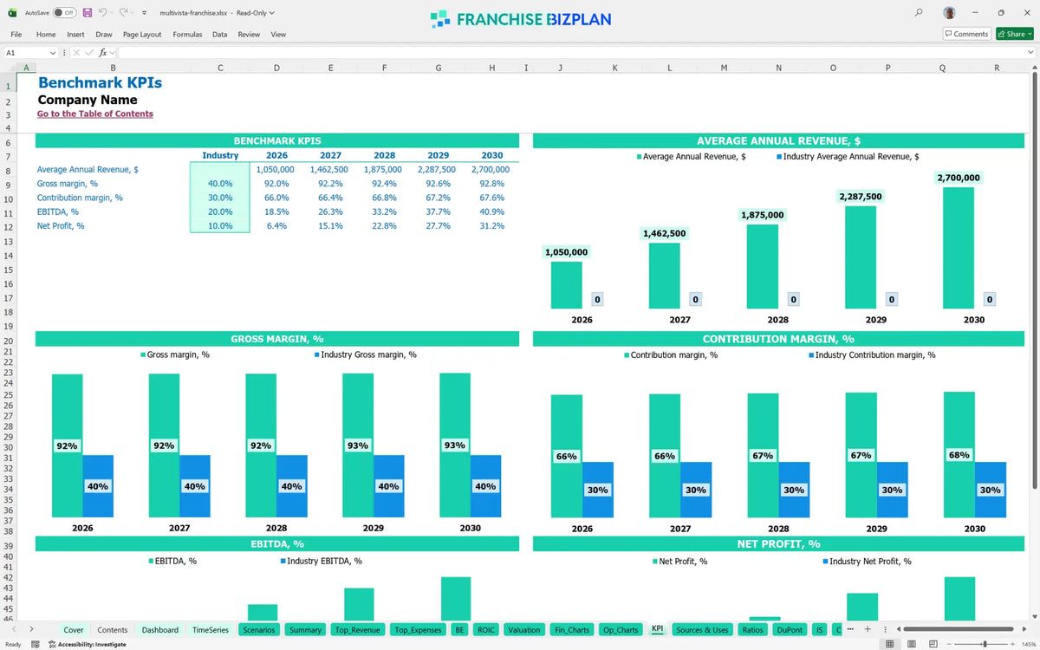Switch to the Scenarios sheet tab
Screen dimensions: 1040x650
coord(259,630)
